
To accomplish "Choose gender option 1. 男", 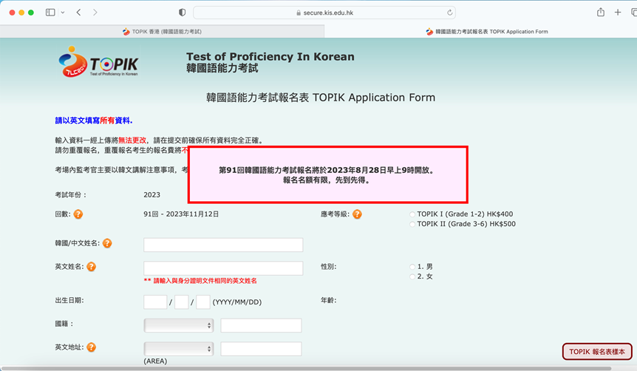I will tap(412, 267).
